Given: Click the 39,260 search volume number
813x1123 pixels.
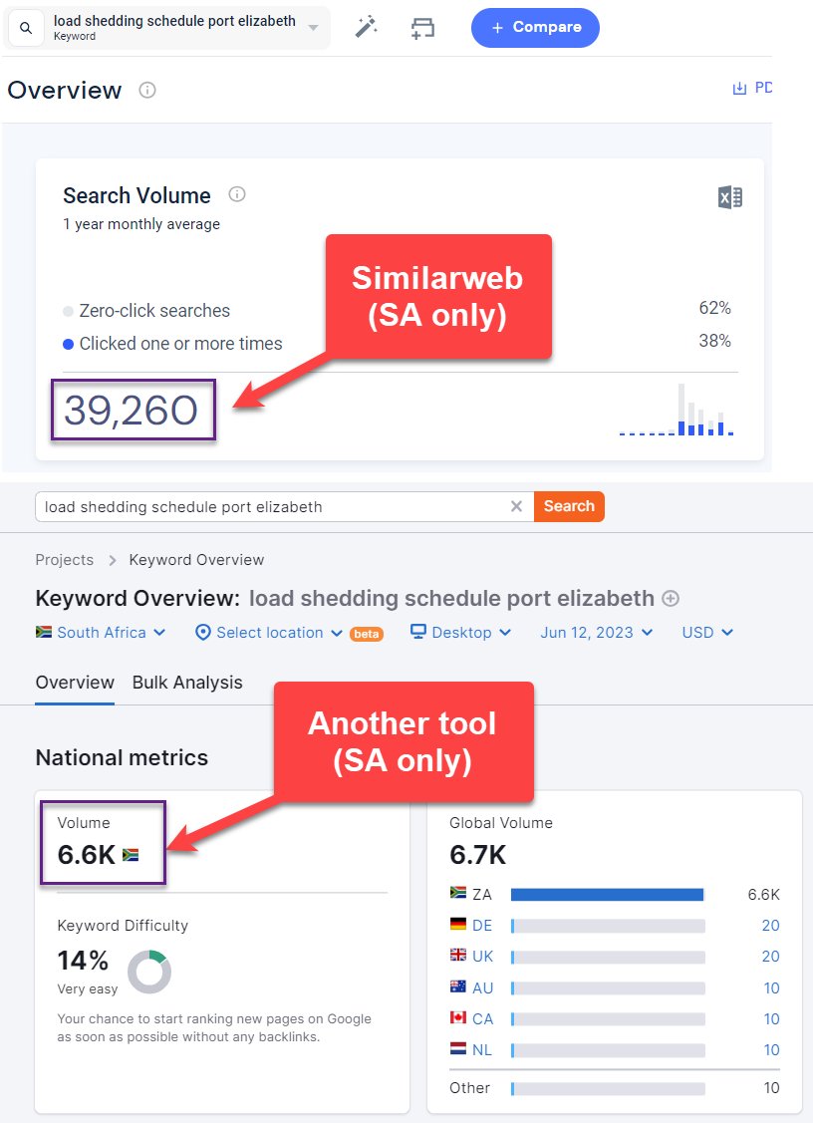Looking at the screenshot, I should [x=132, y=411].
